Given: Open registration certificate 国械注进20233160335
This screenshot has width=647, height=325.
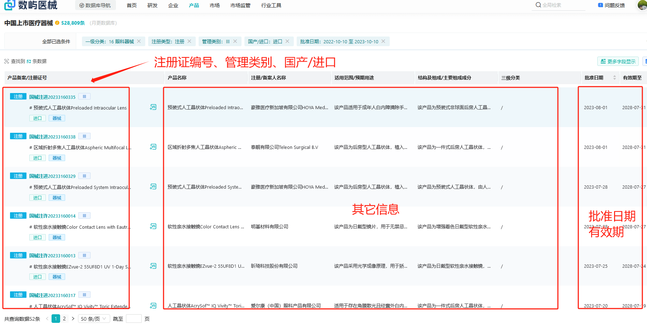Looking at the screenshot, I should (52, 97).
